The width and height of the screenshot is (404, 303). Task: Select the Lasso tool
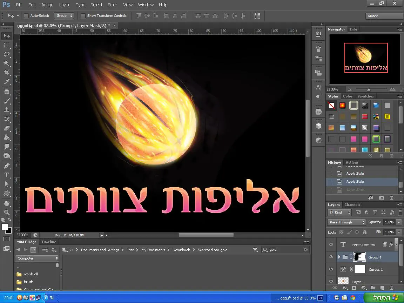click(x=7, y=54)
